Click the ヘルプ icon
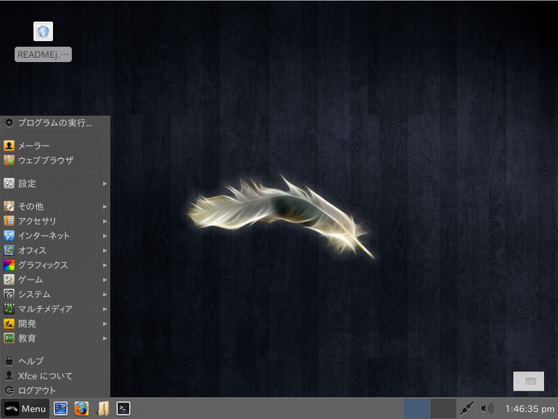This screenshot has width=558, height=419. point(9,360)
